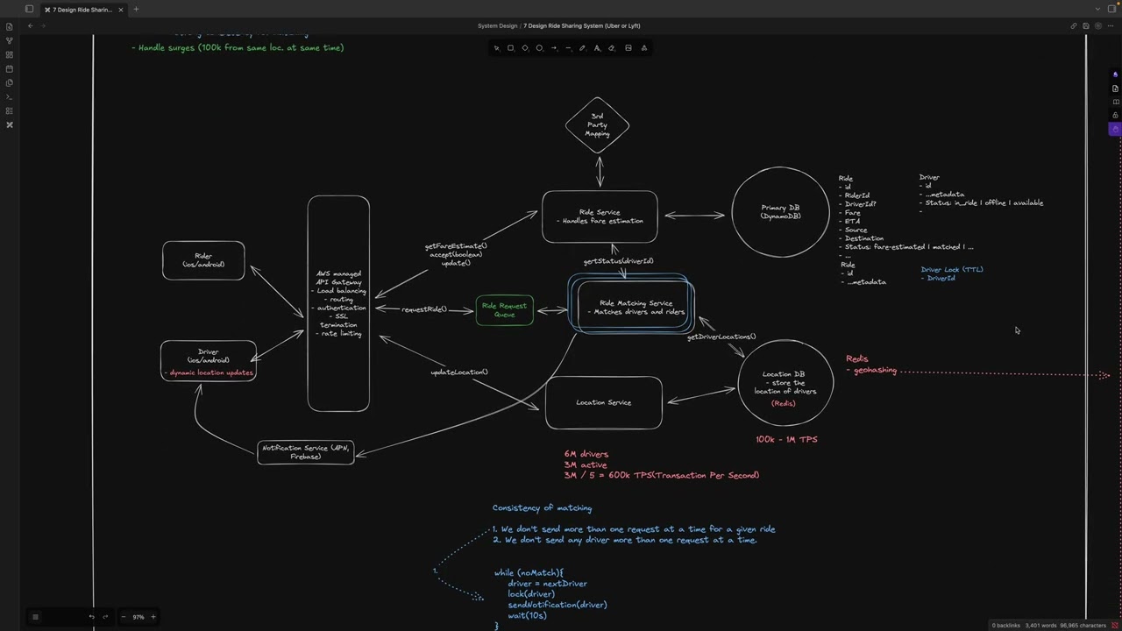Open the Excalidraw hamburger menu
1122x631 pixels.
pos(35,617)
